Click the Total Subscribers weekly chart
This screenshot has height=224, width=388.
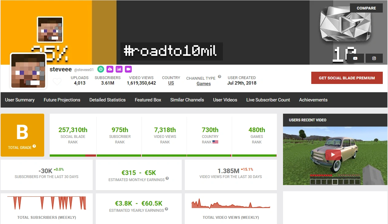click(47, 203)
